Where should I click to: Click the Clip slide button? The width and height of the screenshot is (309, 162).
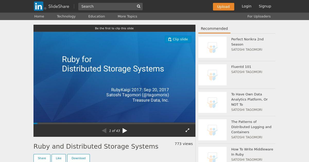pos(178,39)
